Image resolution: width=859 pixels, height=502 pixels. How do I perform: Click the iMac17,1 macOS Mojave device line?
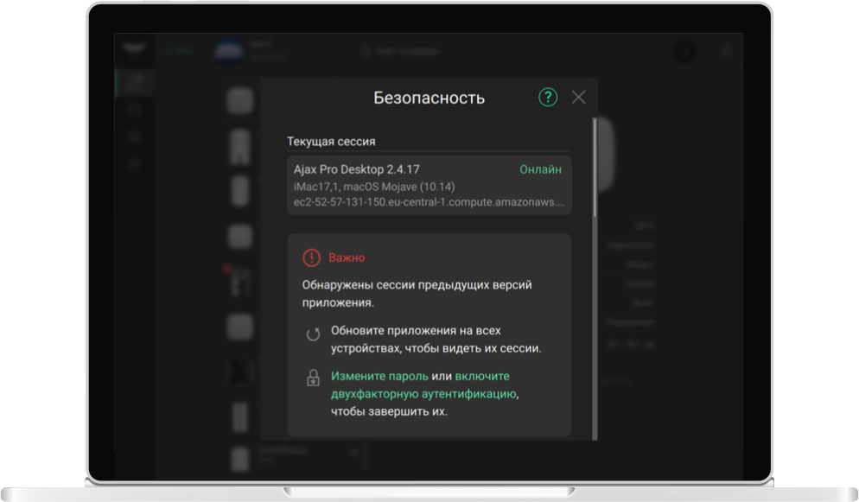374,187
